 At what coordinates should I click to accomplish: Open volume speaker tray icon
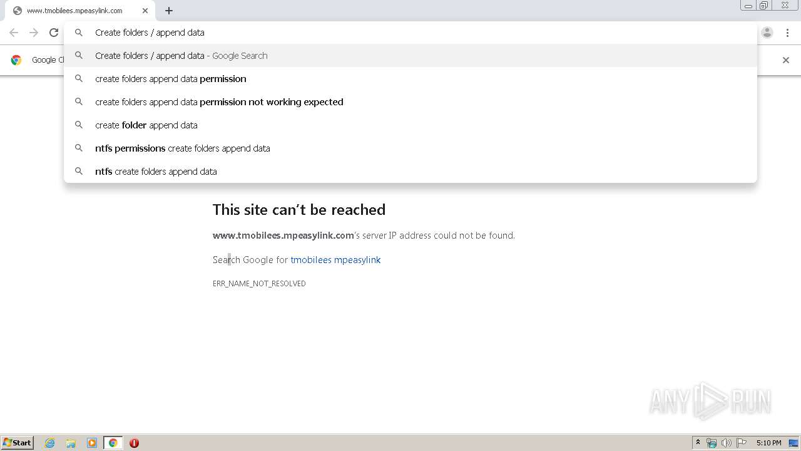click(726, 443)
